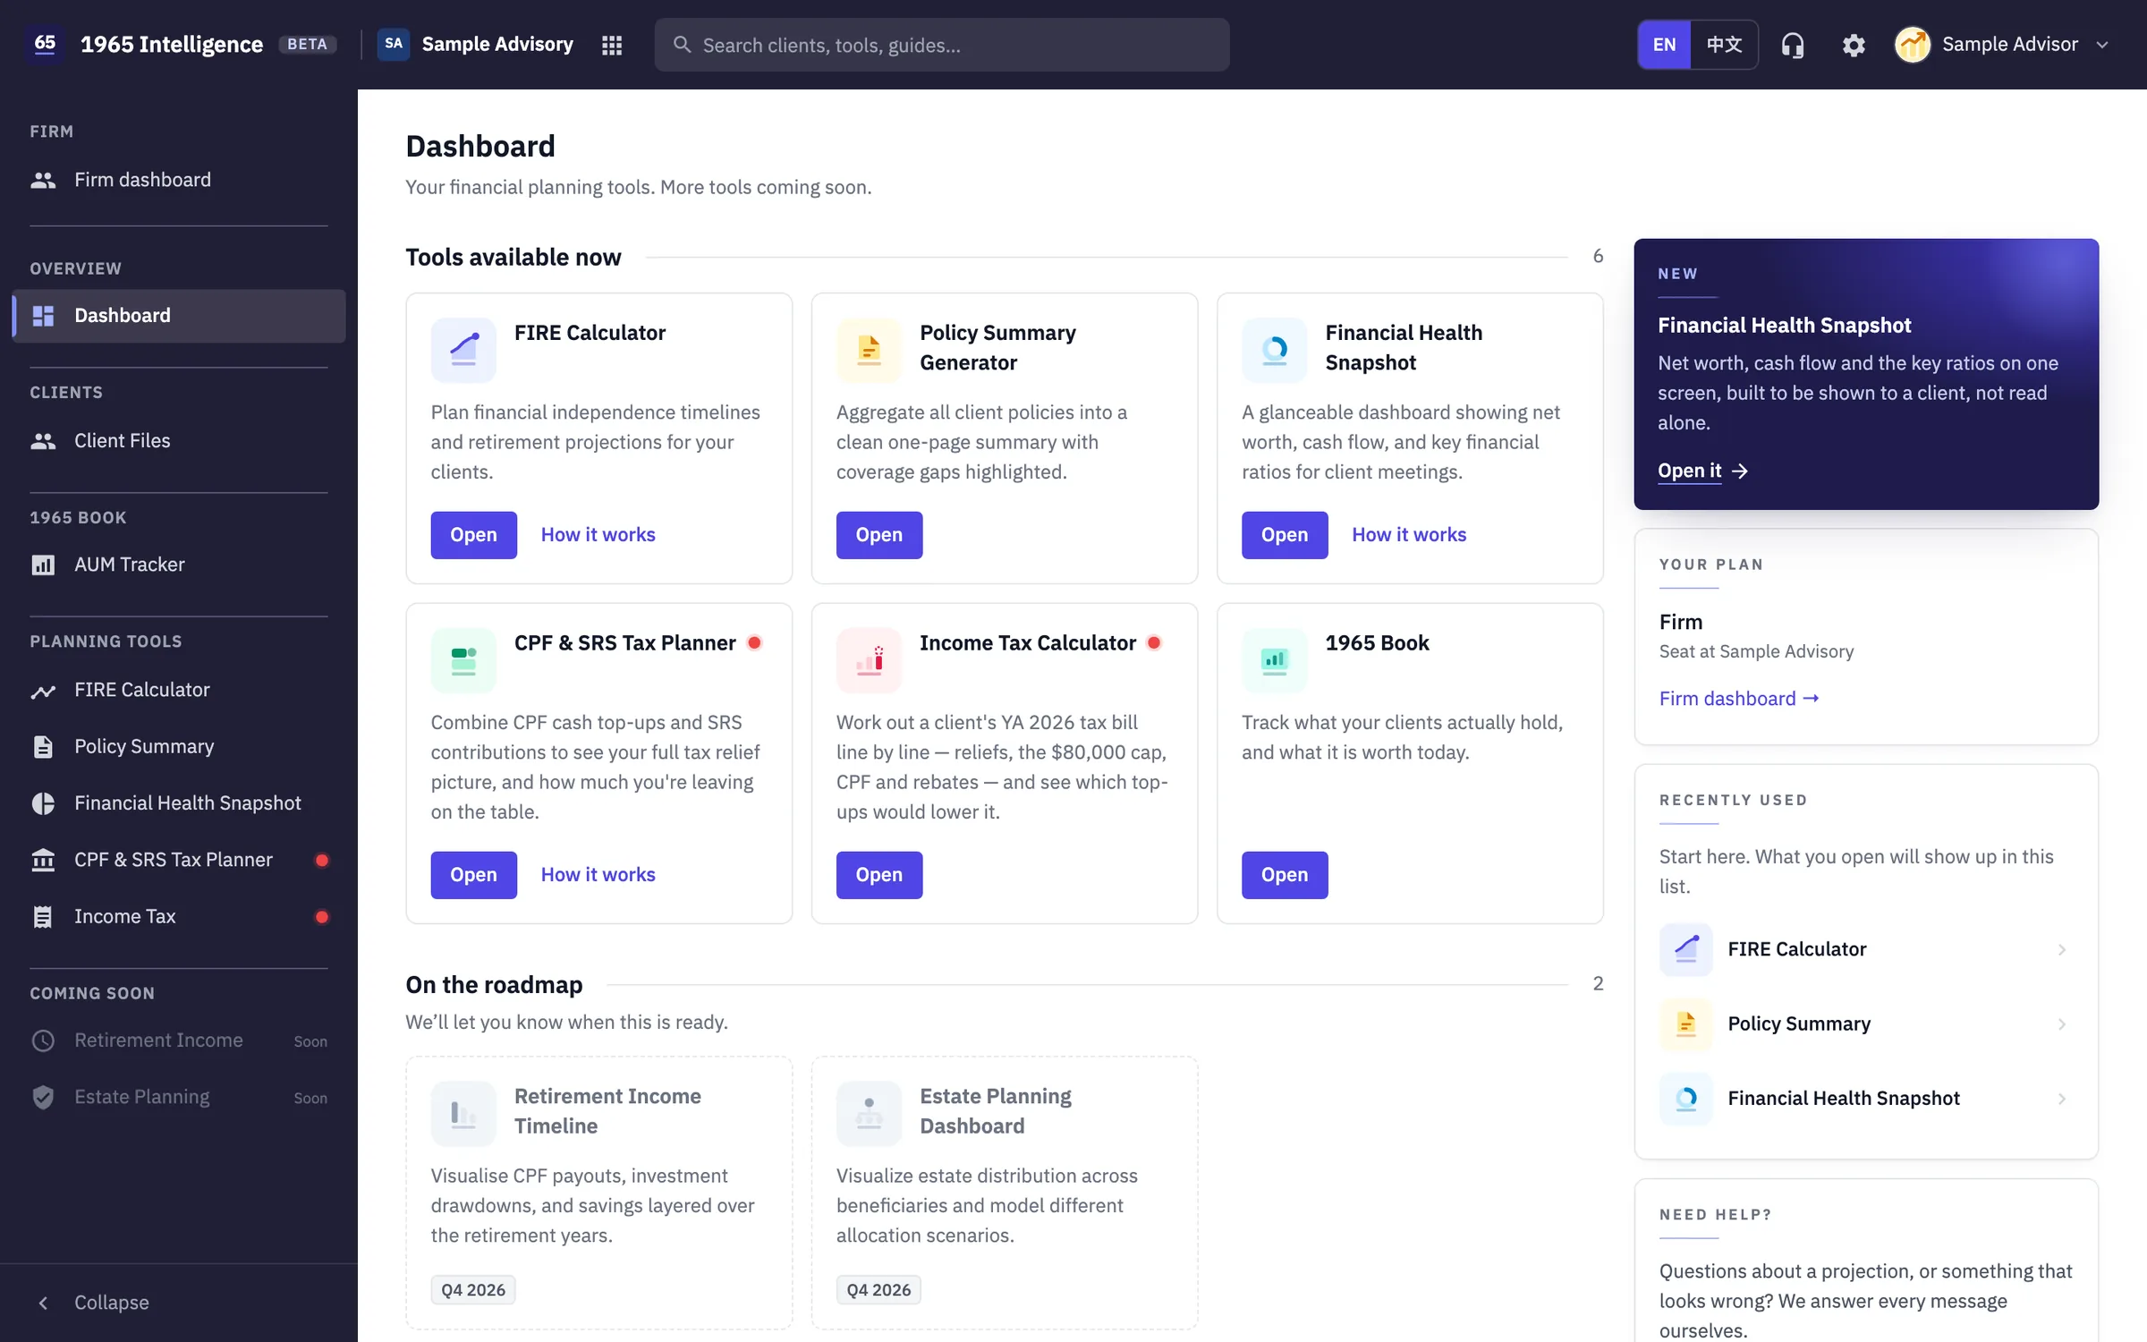Click the Estate Planning Dashboard roadmap card
This screenshot has width=2147, height=1342.
click(x=1004, y=1193)
